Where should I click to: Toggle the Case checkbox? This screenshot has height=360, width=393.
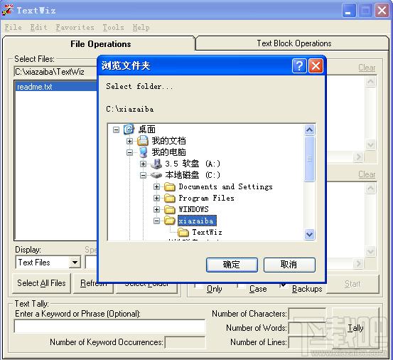[x=241, y=285]
